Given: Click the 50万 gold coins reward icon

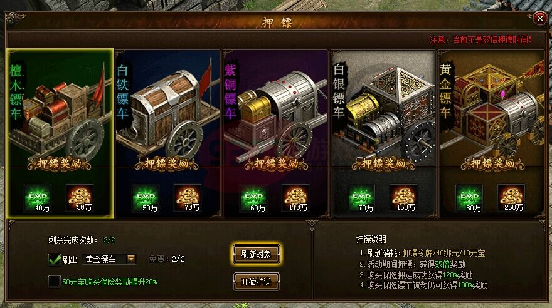Looking at the screenshot, I should tap(80, 198).
